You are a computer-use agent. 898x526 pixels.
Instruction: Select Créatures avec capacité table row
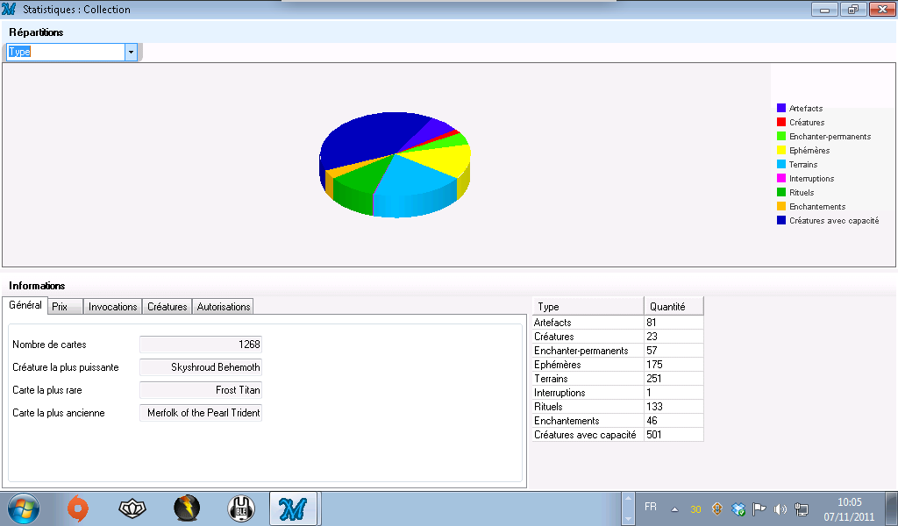618,435
